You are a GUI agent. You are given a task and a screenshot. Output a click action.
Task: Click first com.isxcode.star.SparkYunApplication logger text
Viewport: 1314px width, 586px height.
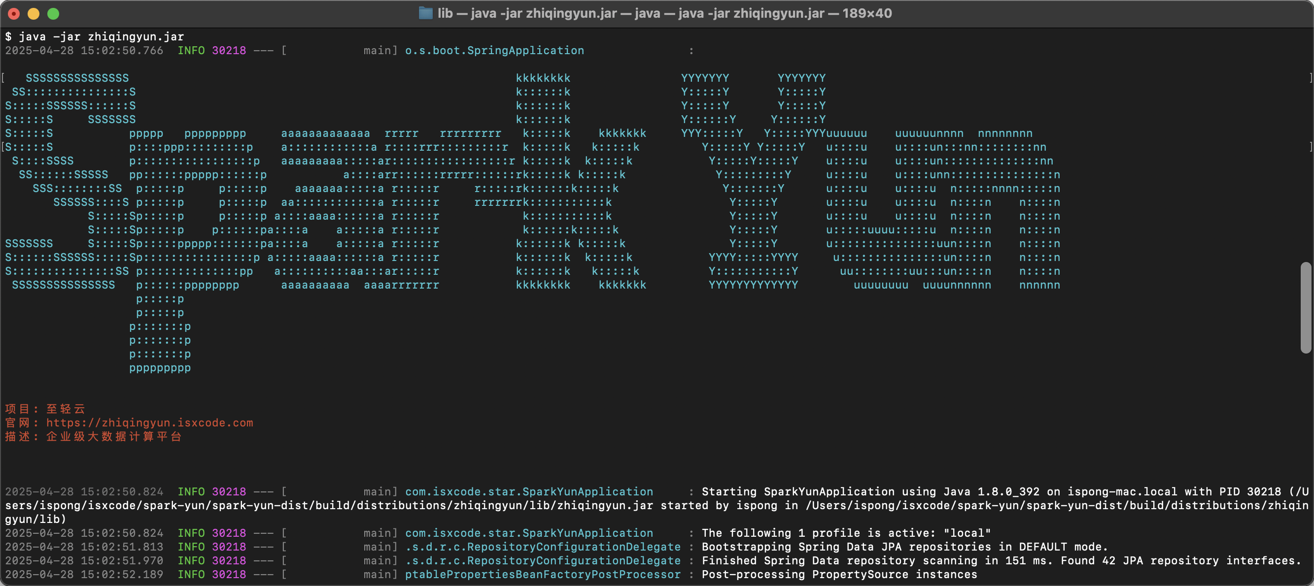click(528, 491)
